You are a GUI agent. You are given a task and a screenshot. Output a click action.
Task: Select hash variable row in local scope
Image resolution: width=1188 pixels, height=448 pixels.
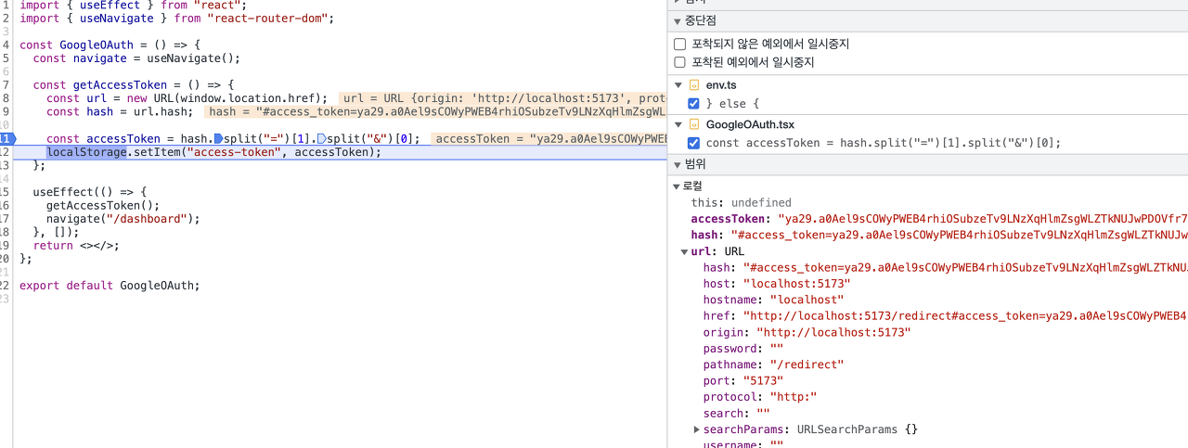point(939,236)
